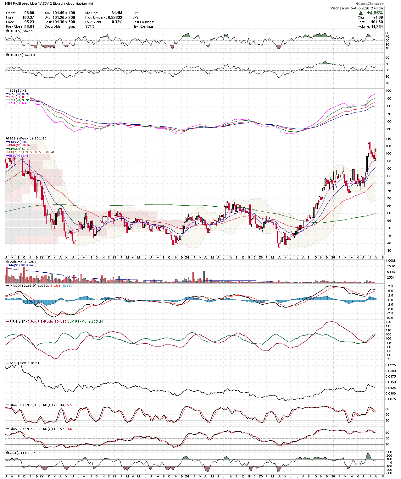
Task: Click the Chg value +4.69
Action: pos(378,18)
